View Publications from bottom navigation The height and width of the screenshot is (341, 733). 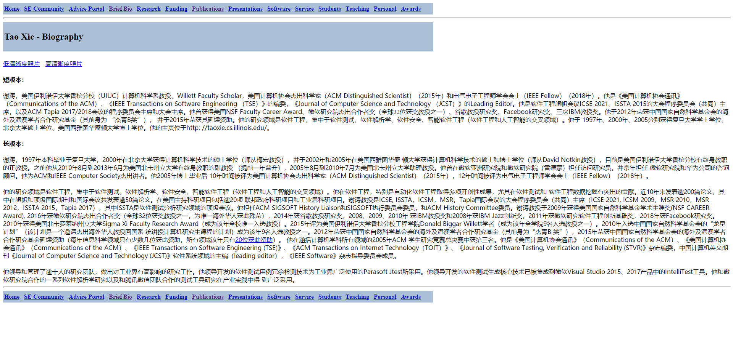tap(208, 297)
